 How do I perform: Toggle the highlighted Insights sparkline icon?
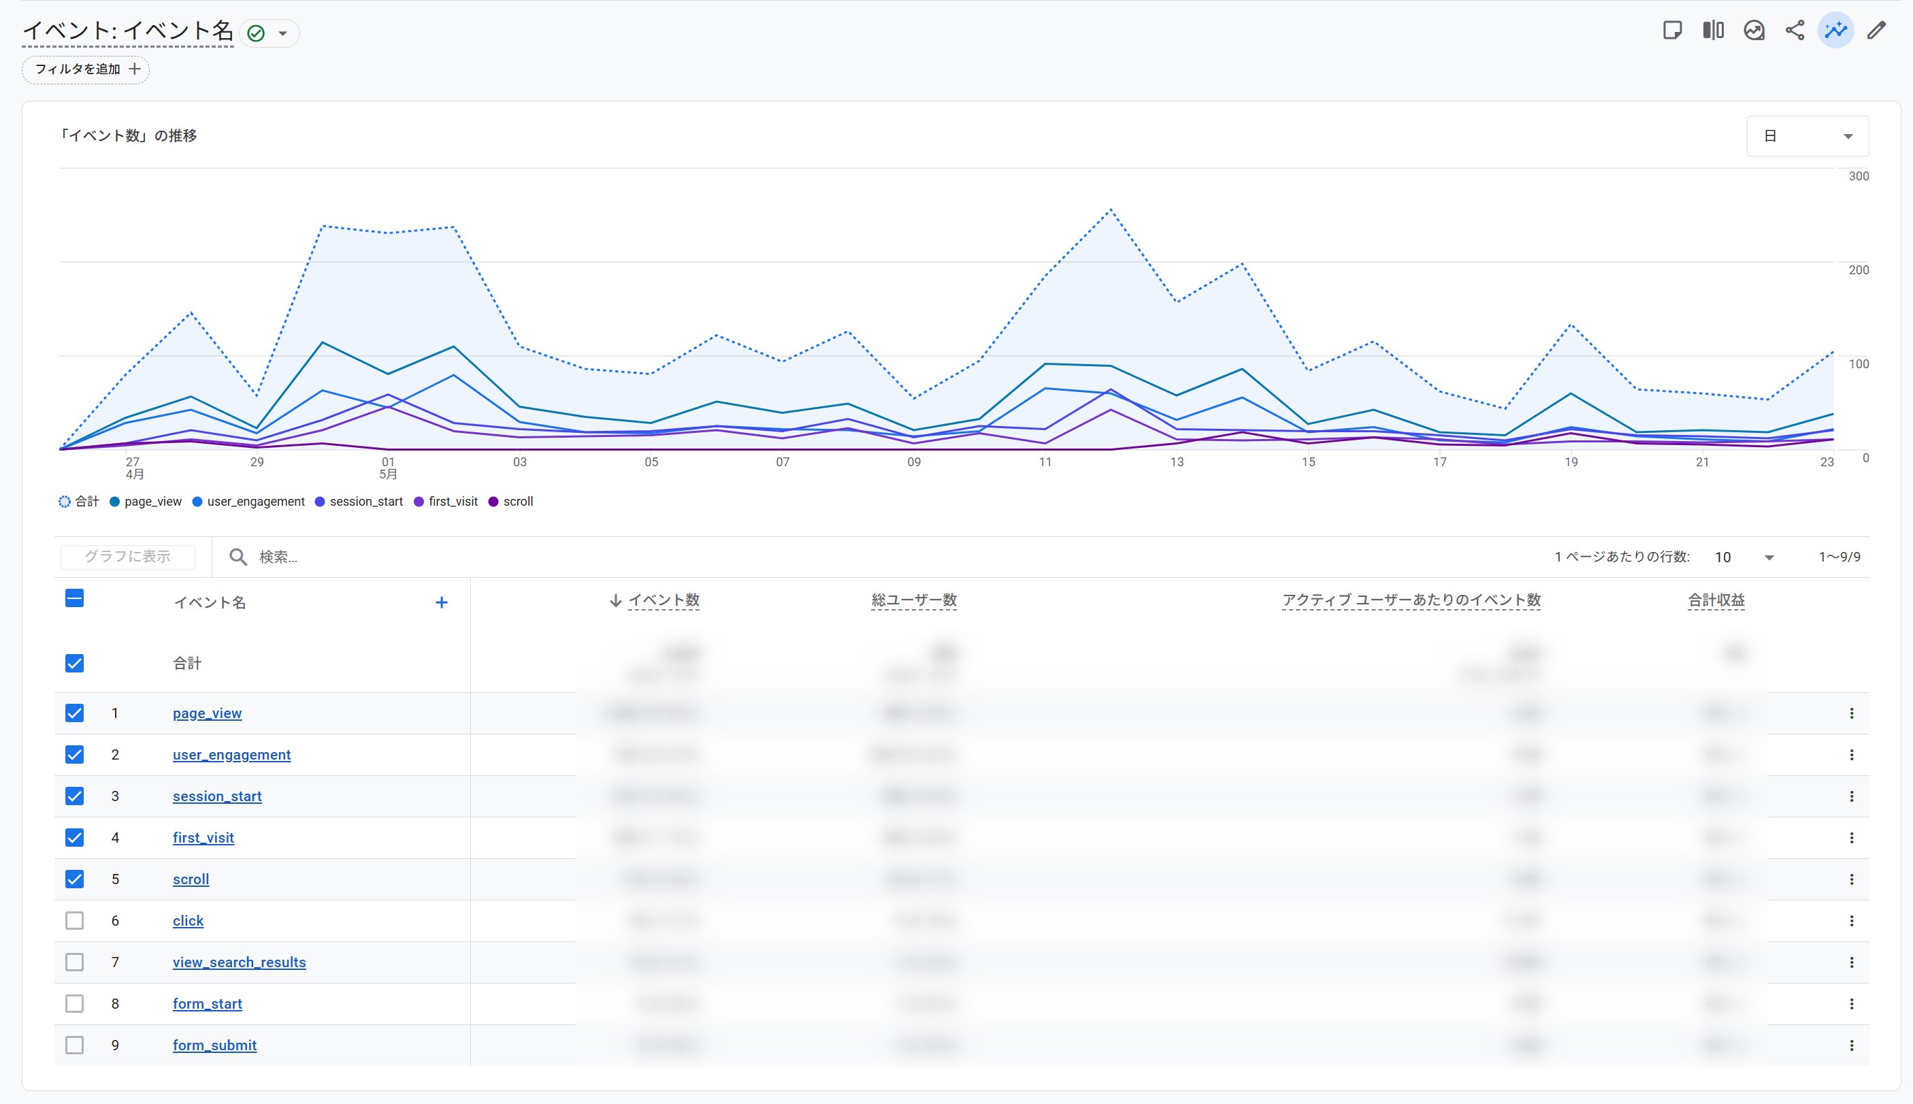point(1835,31)
